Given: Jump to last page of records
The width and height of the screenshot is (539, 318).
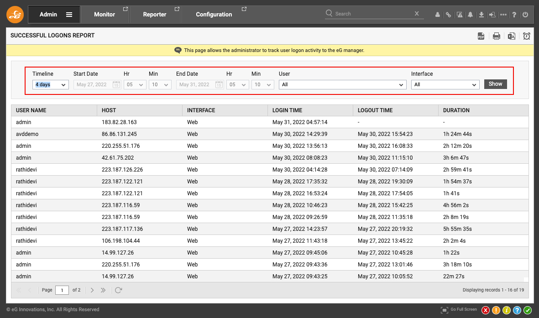Looking at the screenshot, I should pyautogui.click(x=103, y=290).
